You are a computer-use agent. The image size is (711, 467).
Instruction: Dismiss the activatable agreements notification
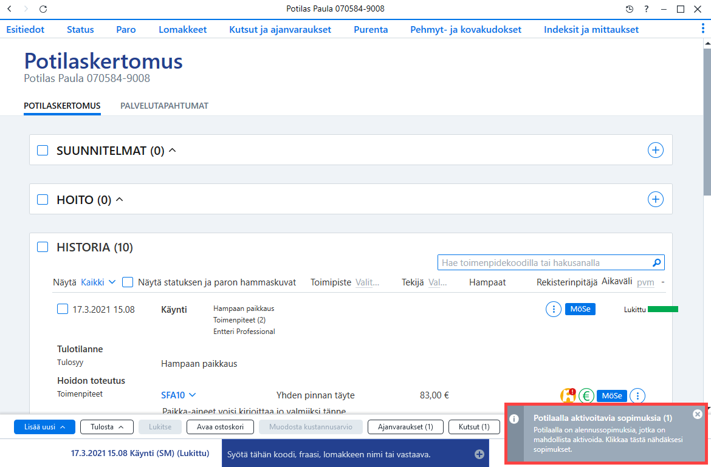coord(698,414)
